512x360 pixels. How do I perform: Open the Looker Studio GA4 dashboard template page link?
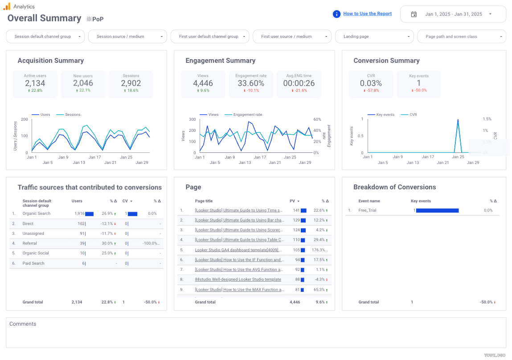[239, 250]
